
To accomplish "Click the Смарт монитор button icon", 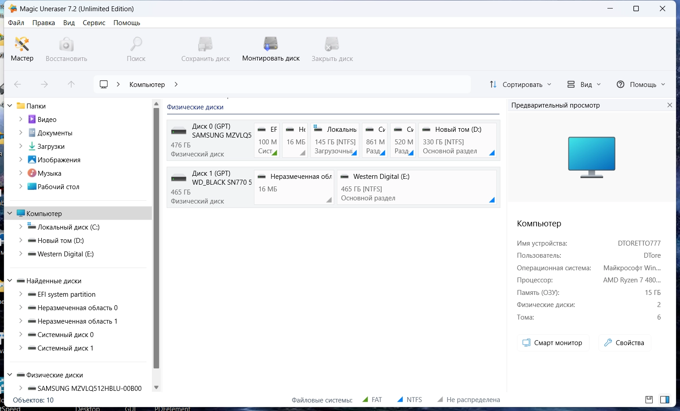I will [526, 342].
